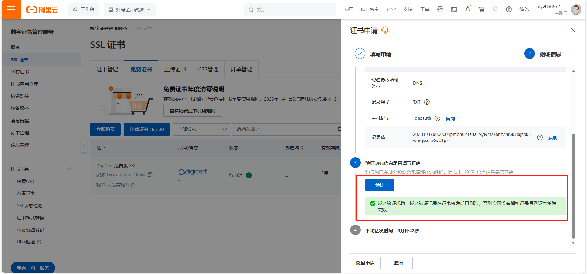Click the 取消 button
Image resolution: width=587 pixels, height=274 pixels.
tap(398, 263)
